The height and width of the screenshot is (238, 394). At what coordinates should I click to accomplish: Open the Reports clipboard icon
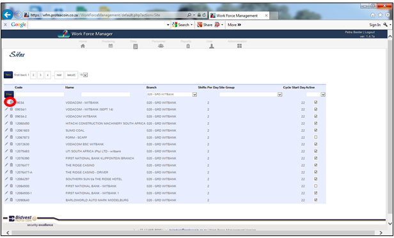(188, 46)
